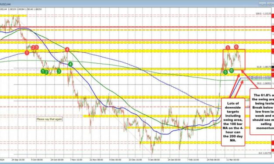
Task: Select the '7 Nov 16:00' time axis label
Action: coord(76,160)
